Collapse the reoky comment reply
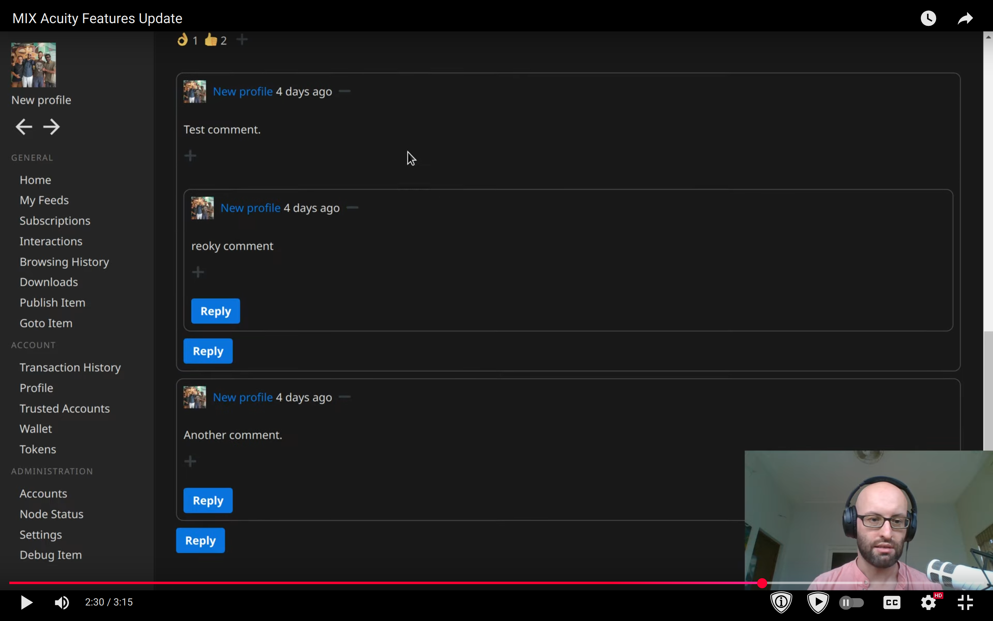Viewport: 993px width, 621px height. coord(352,208)
